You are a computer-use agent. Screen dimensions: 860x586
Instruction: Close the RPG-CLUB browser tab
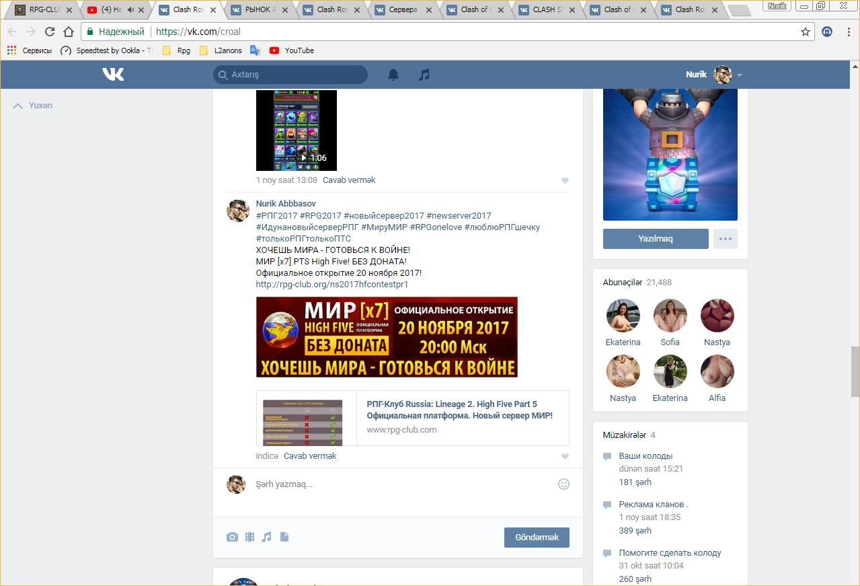(69, 10)
